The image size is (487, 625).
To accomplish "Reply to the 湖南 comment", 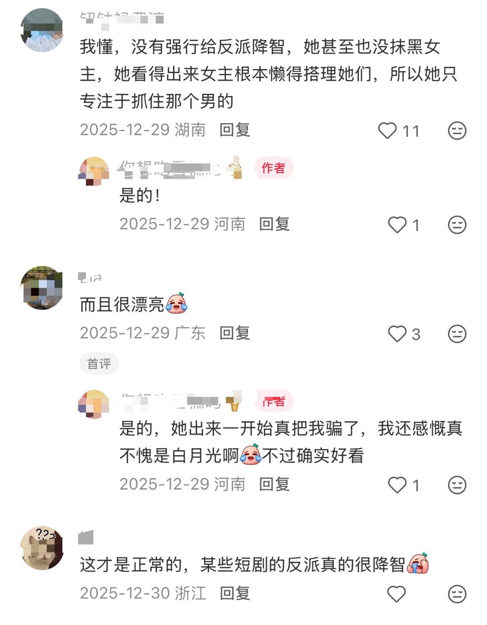I will tap(234, 130).
